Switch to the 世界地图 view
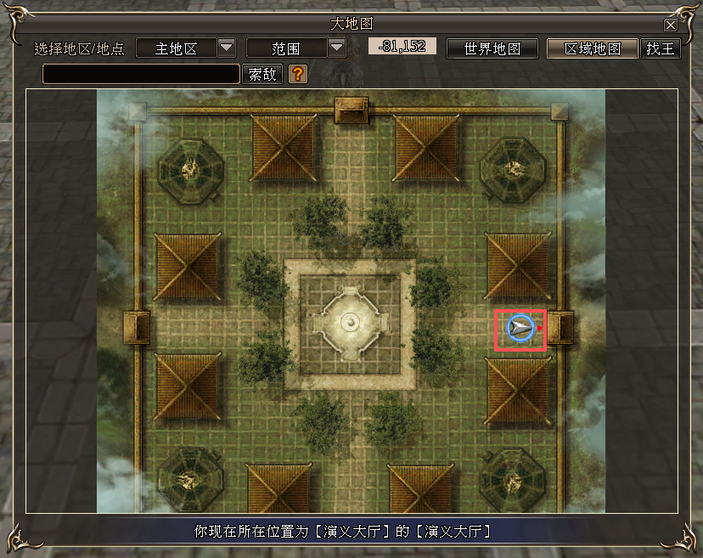The height and width of the screenshot is (558, 703). coord(492,48)
